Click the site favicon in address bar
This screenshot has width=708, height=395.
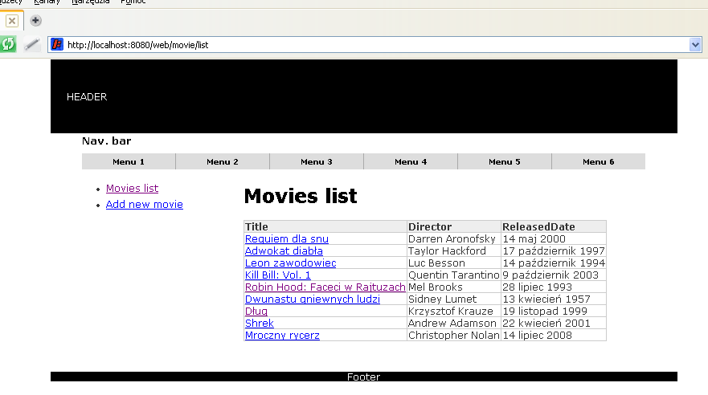click(x=57, y=45)
